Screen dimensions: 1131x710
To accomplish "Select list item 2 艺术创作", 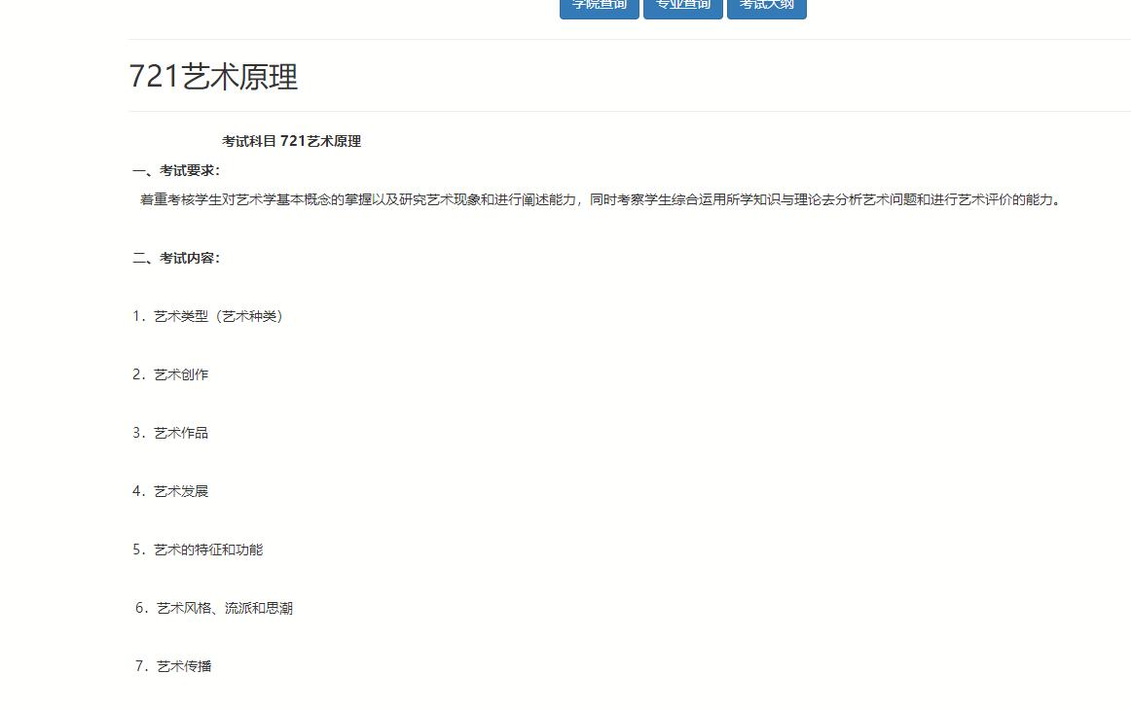I will pyautogui.click(x=171, y=374).
